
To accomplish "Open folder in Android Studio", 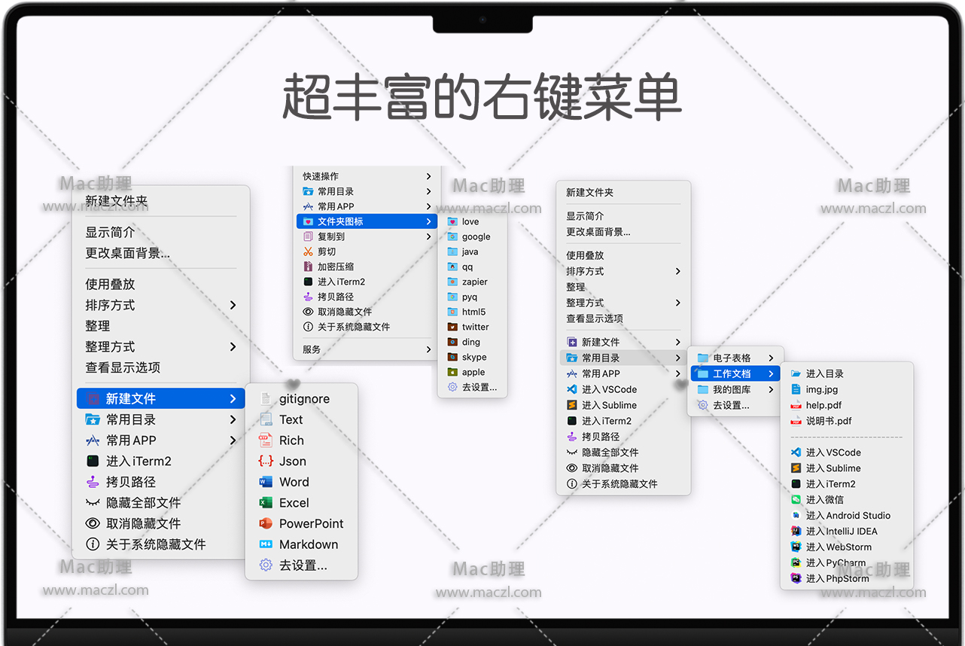I will click(x=848, y=515).
